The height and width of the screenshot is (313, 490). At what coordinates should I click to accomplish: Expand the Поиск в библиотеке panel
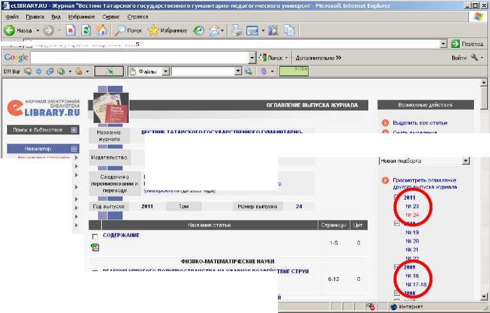74,130
